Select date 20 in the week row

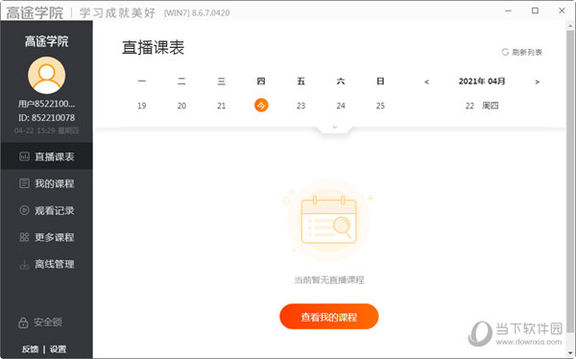[x=181, y=106]
